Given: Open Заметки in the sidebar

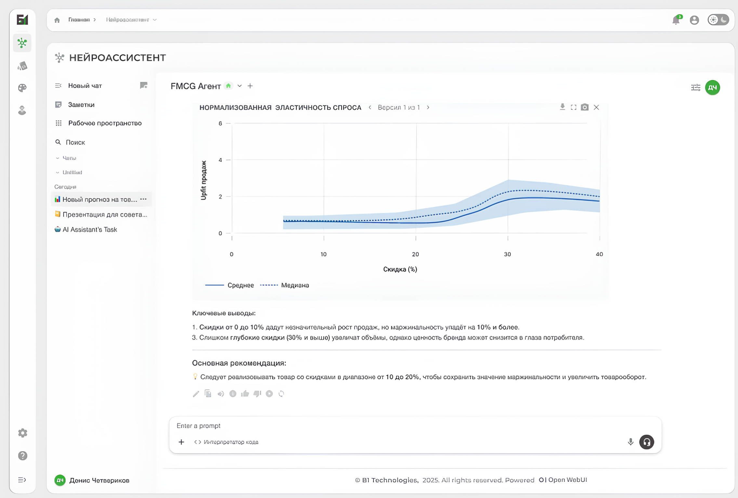Looking at the screenshot, I should click(81, 105).
